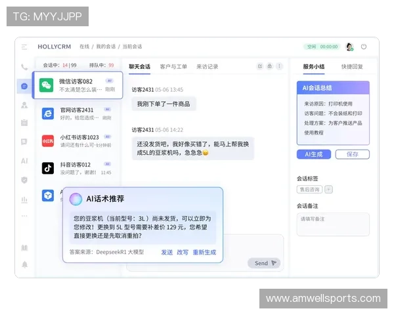Image resolution: width=394 pixels, height=315 pixels.
Task: Open the 微信访客082 conversation
Action: click(78, 85)
